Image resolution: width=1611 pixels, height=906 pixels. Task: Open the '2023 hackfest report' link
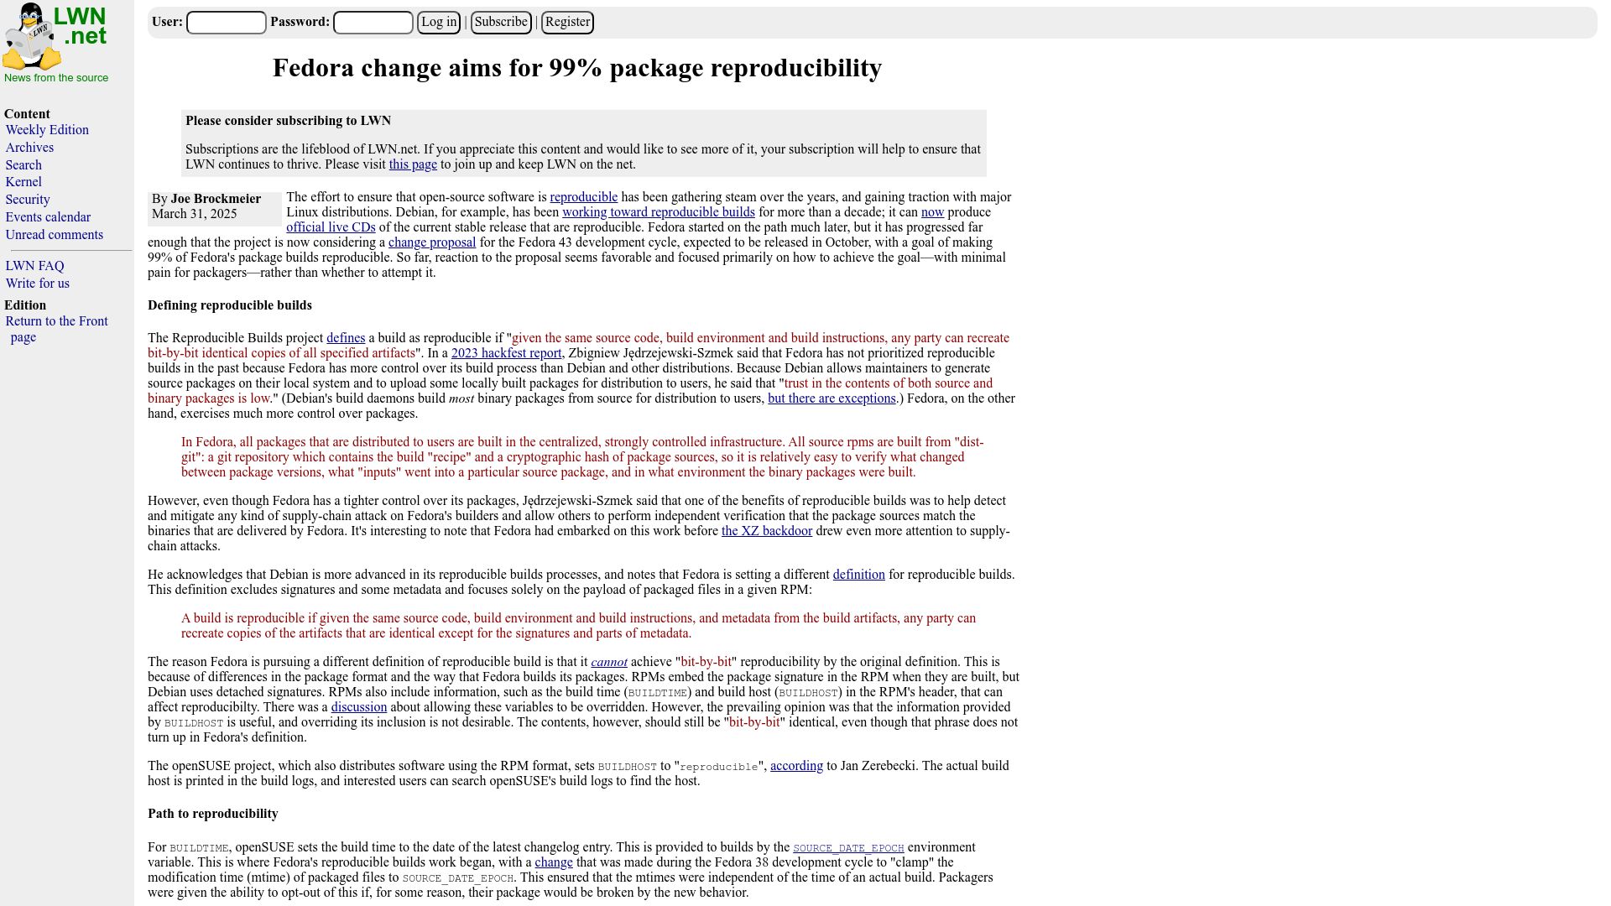click(507, 353)
